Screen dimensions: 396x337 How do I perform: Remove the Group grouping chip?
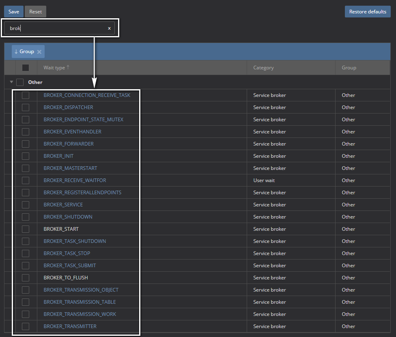[x=39, y=52]
